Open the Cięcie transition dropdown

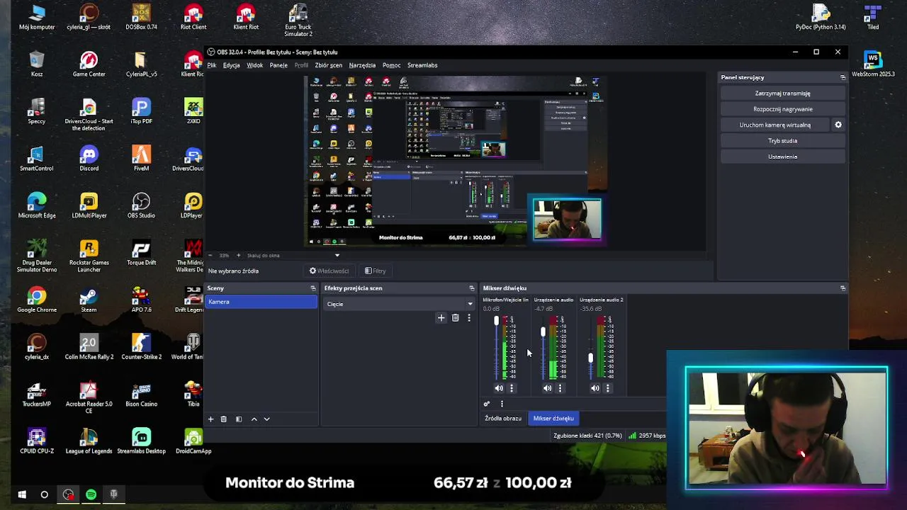(400, 304)
